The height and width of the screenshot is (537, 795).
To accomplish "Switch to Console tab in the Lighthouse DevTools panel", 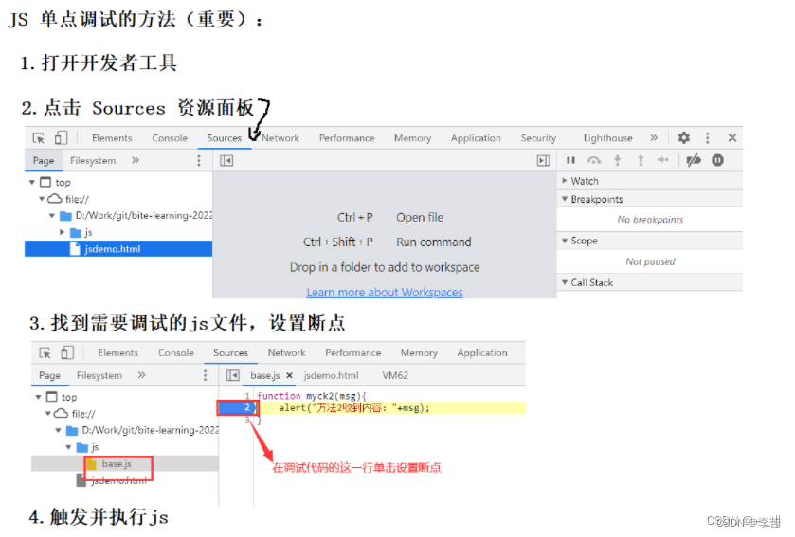I will click(x=170, y=137).
